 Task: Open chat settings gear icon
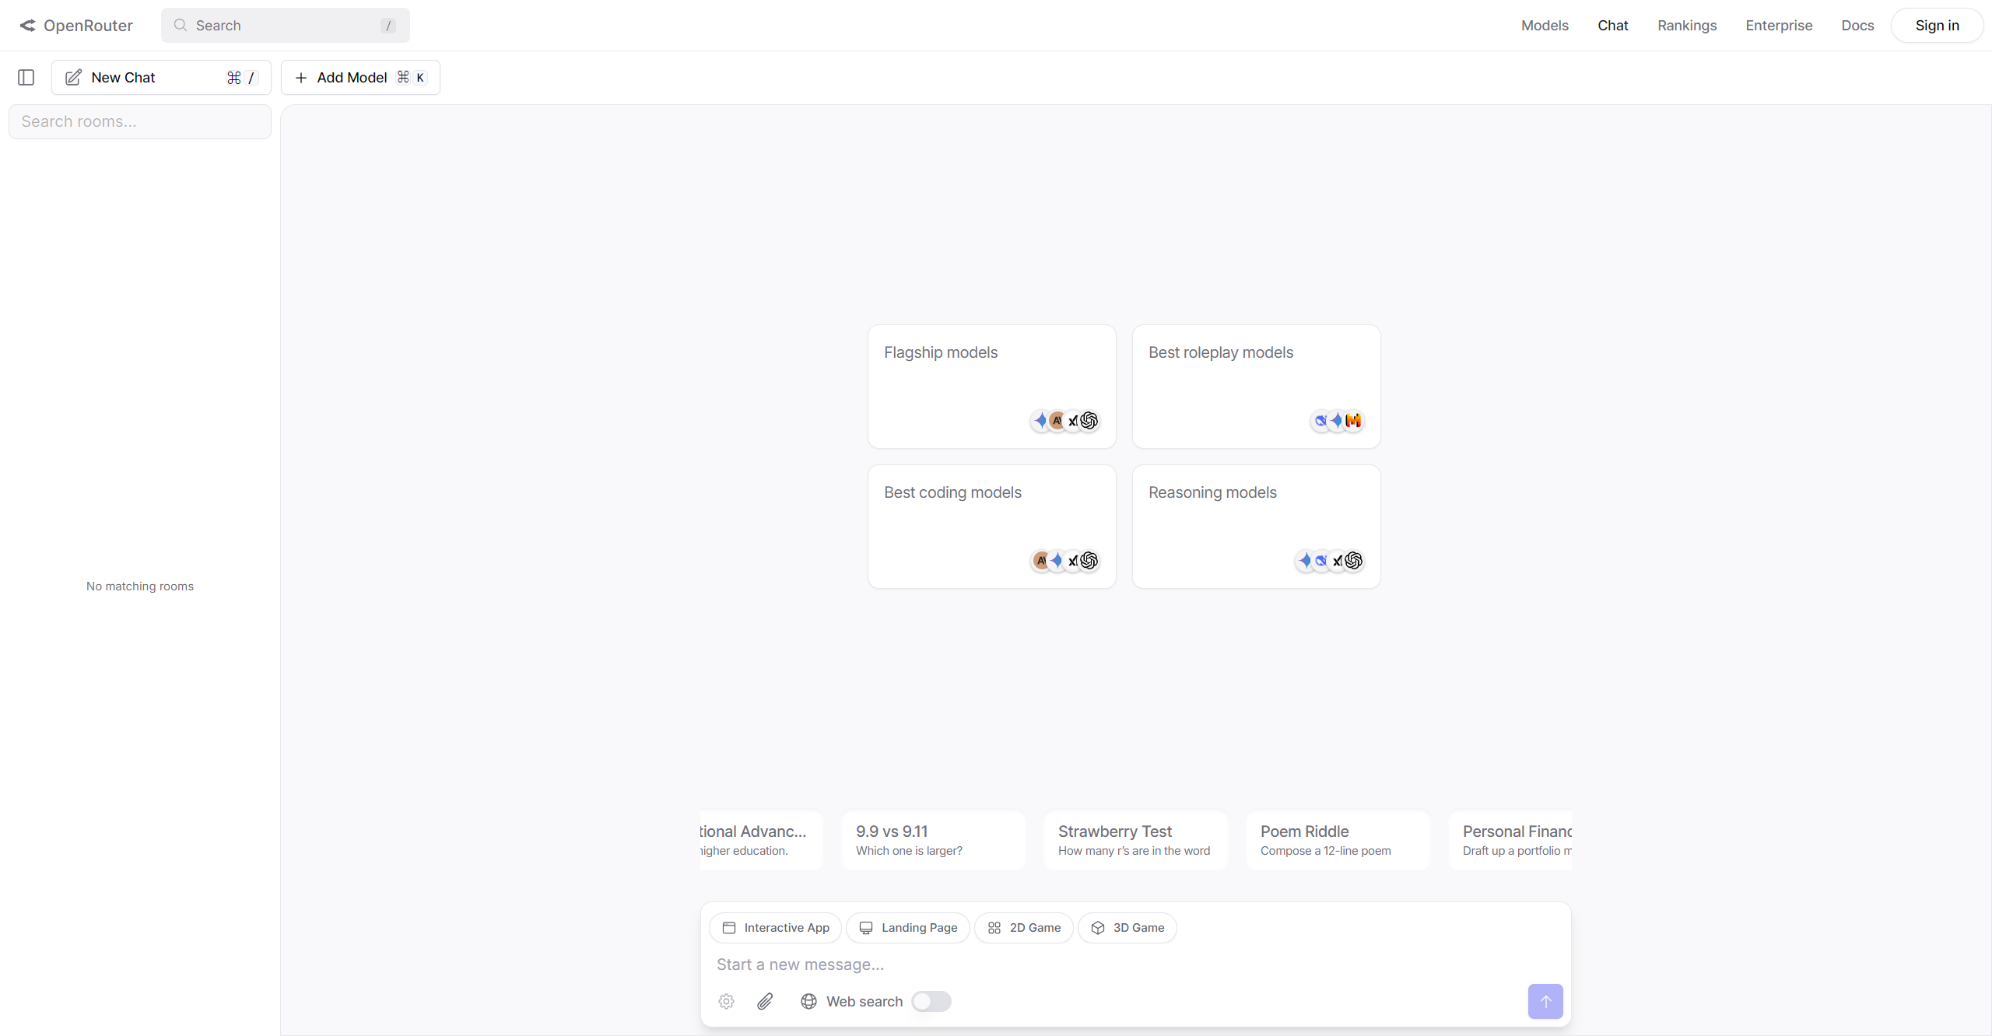tap(726, 1001)
